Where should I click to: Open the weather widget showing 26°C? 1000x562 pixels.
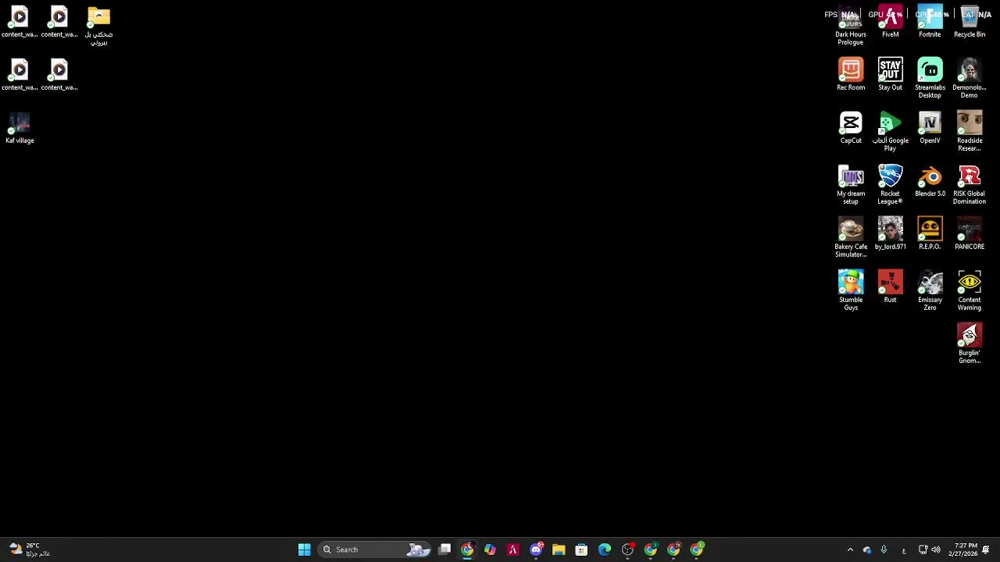[x=29, y=550]
